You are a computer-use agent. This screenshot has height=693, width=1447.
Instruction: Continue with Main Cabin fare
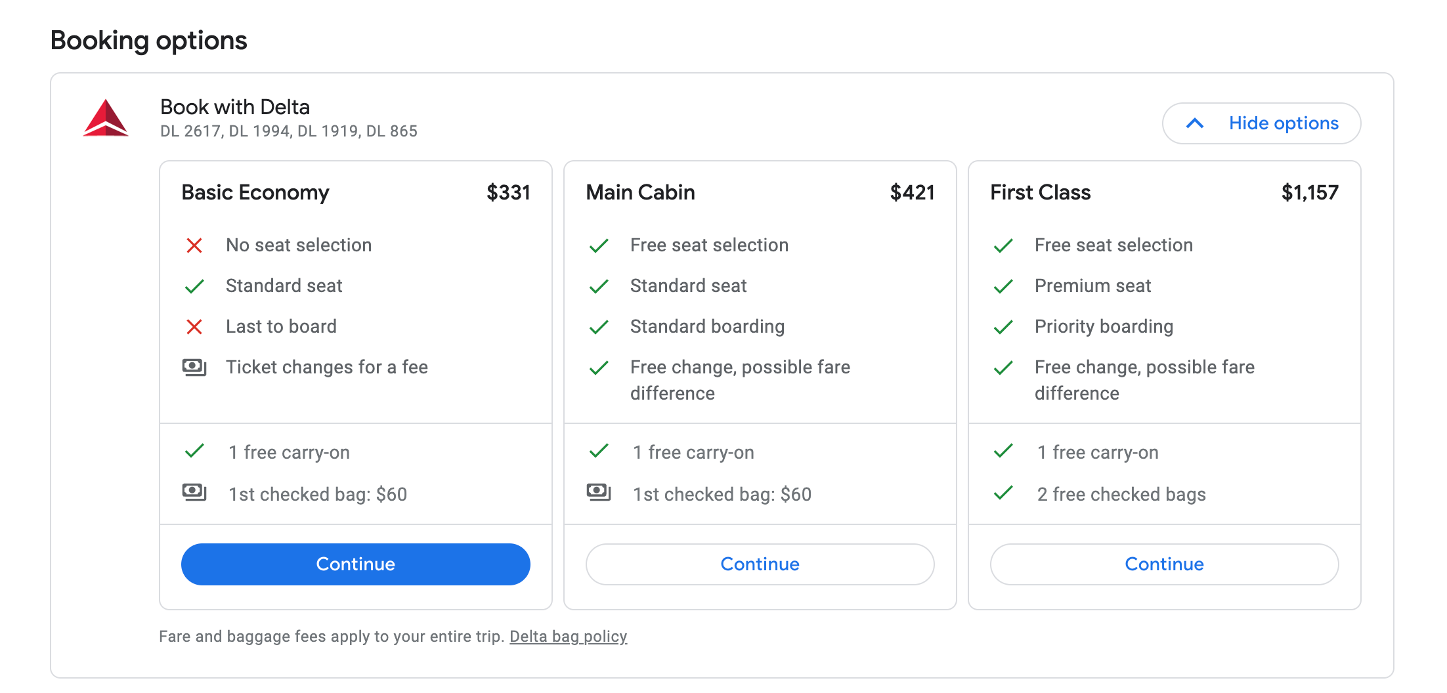760,564
